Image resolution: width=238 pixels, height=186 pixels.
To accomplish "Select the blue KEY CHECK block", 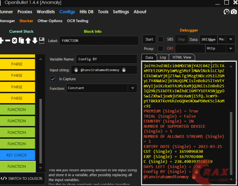I will tap(17, 155).
